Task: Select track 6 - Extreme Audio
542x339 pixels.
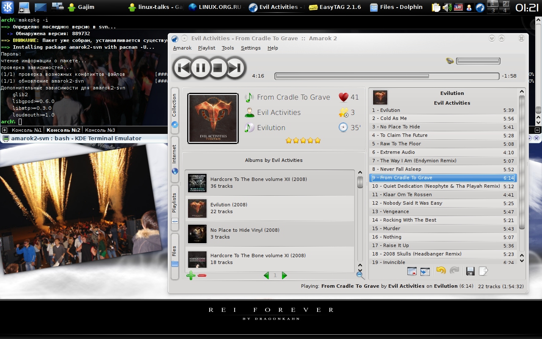Action: 443,152
